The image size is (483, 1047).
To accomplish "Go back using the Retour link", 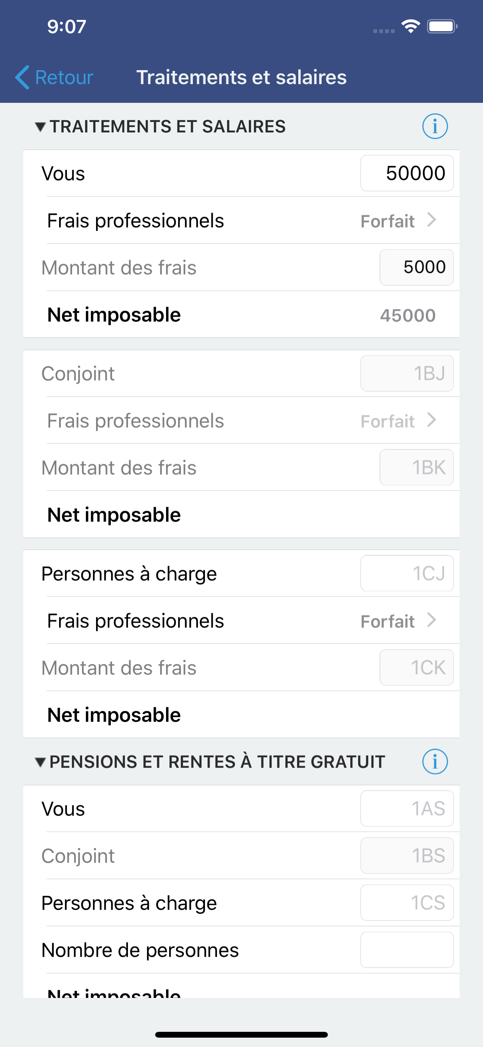I will point(64,77).
